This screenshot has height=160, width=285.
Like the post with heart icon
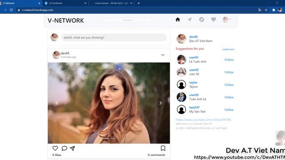(55, 148)
